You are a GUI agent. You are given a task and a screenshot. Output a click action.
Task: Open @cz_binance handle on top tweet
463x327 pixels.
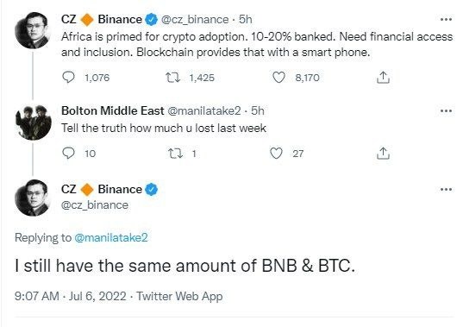tap(195, 20)
